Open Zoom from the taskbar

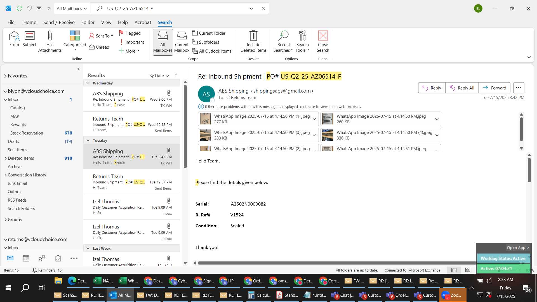click(453, 295)
